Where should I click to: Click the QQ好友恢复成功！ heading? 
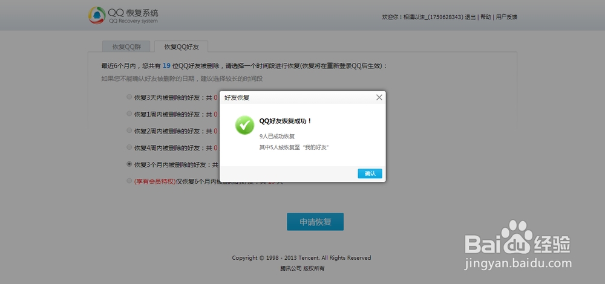(285, 121)
